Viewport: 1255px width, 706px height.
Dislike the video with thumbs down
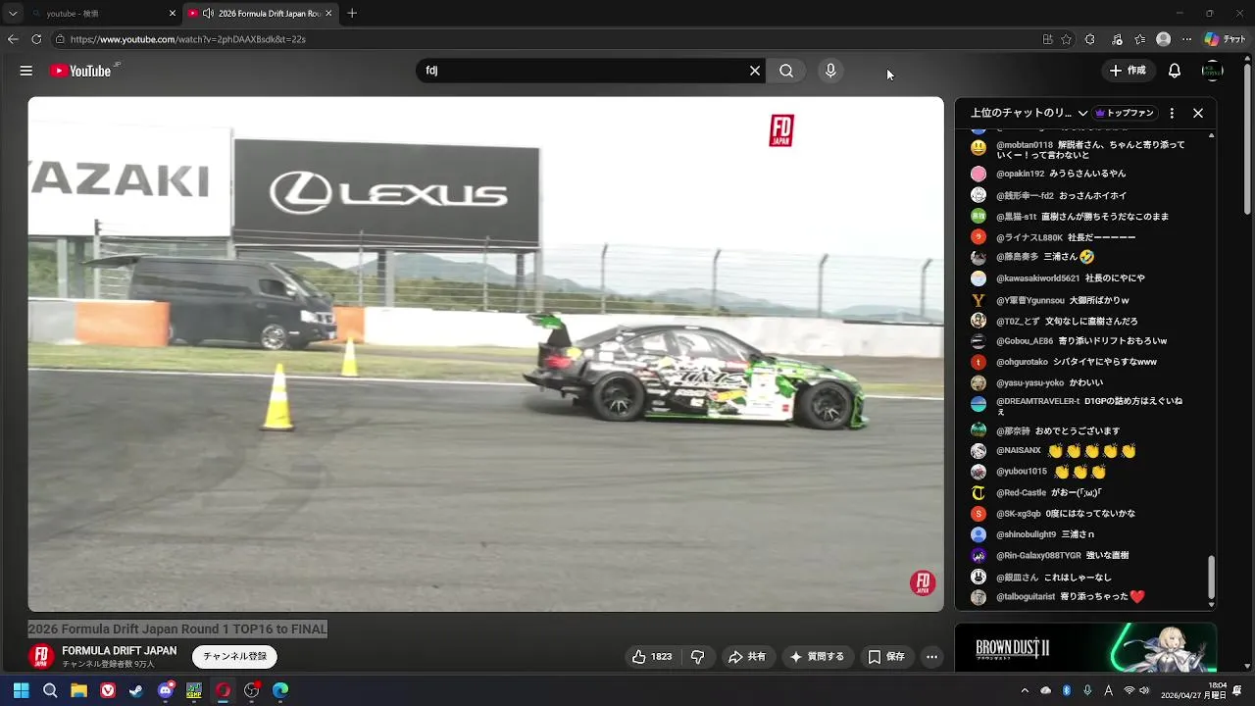click(x=698, y=657)
